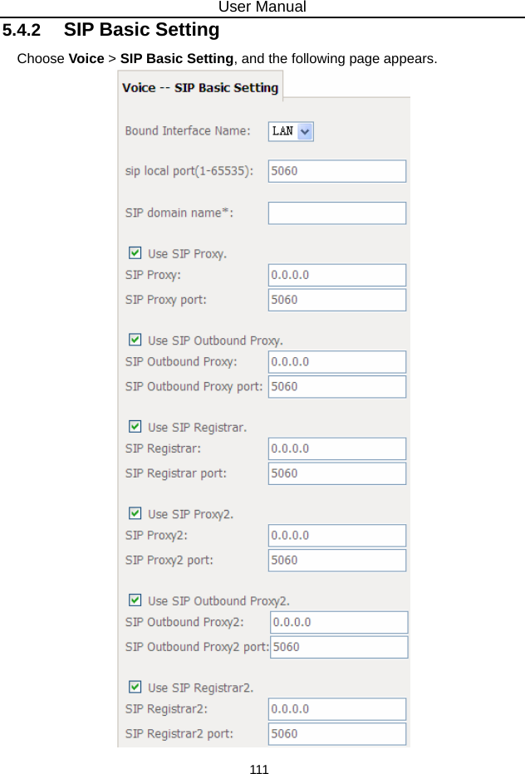
Task: Click the SIP Proxy address field
Action: point(337,275)
